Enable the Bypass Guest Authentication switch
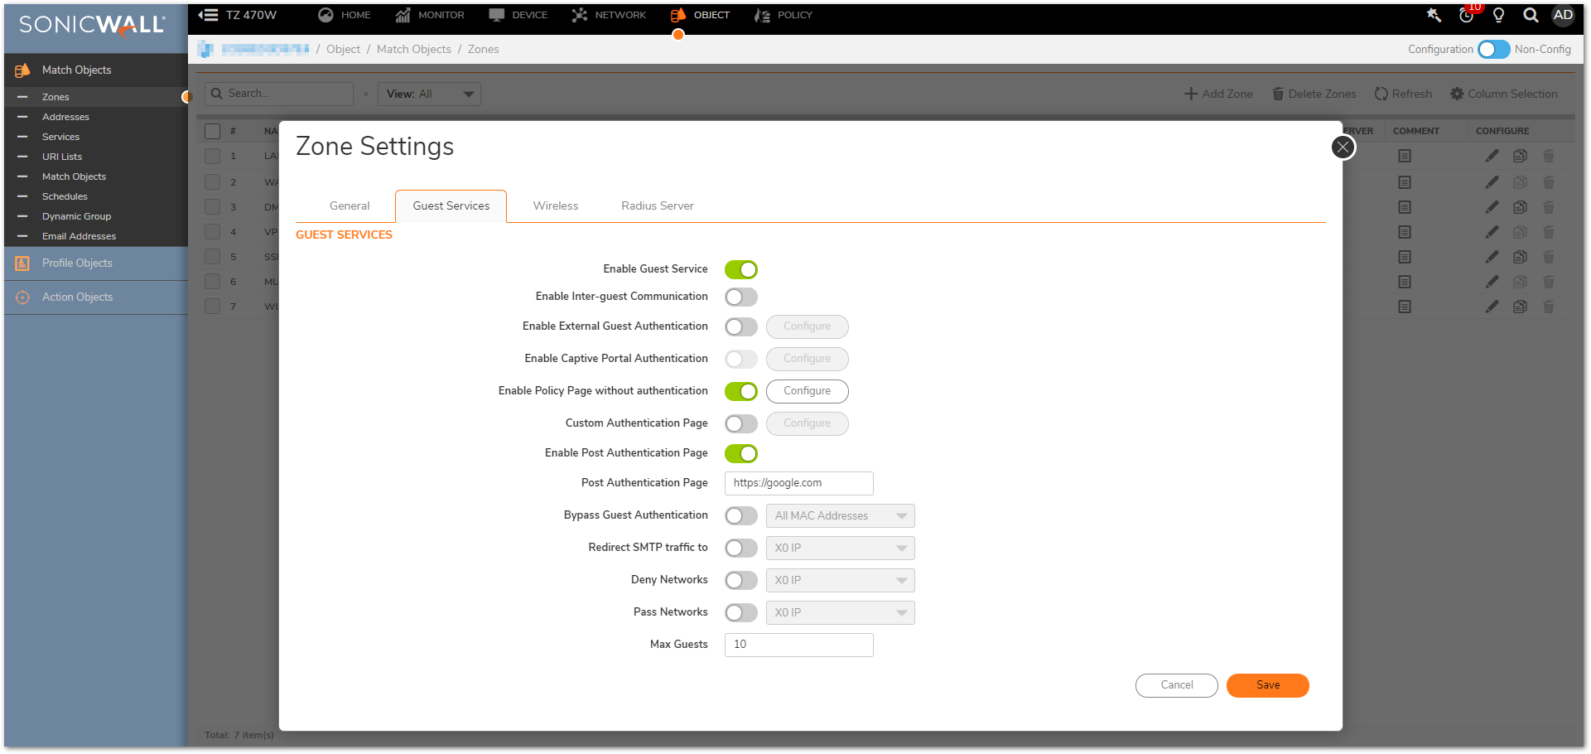This screenshot has height=754, width=1591. [740, 515]
